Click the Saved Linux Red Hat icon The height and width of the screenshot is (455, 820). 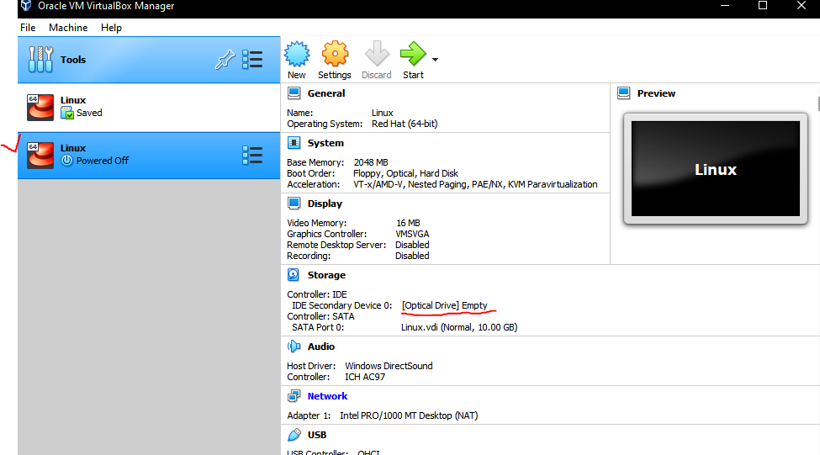click(40, 107)
